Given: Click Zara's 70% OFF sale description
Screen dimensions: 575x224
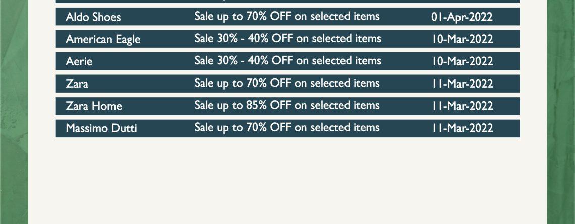Looking at the screenshot, I should [287, 84].
